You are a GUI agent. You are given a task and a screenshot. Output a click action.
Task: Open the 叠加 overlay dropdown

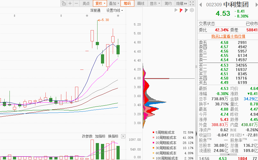114,3
